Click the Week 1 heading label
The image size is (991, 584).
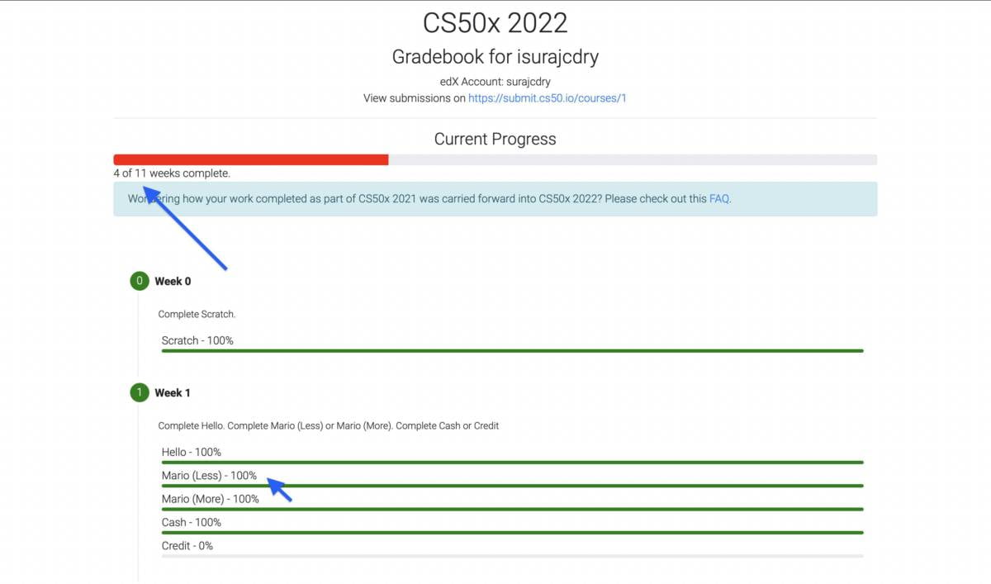tap(173, 392)
